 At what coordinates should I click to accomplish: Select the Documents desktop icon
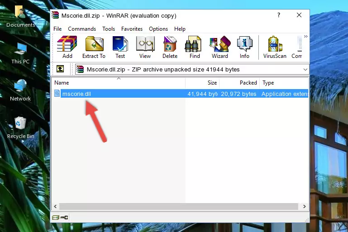click(20, 17)
